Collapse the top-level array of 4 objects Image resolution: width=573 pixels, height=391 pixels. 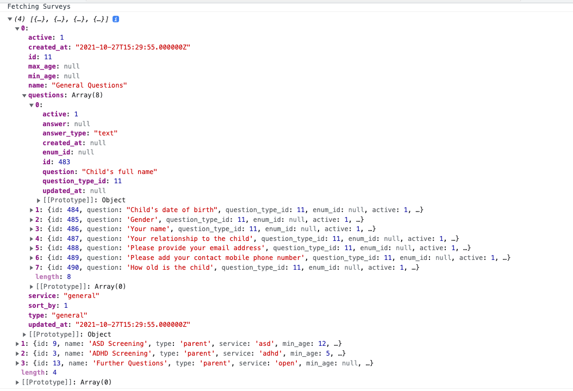[x=10, y=19]
